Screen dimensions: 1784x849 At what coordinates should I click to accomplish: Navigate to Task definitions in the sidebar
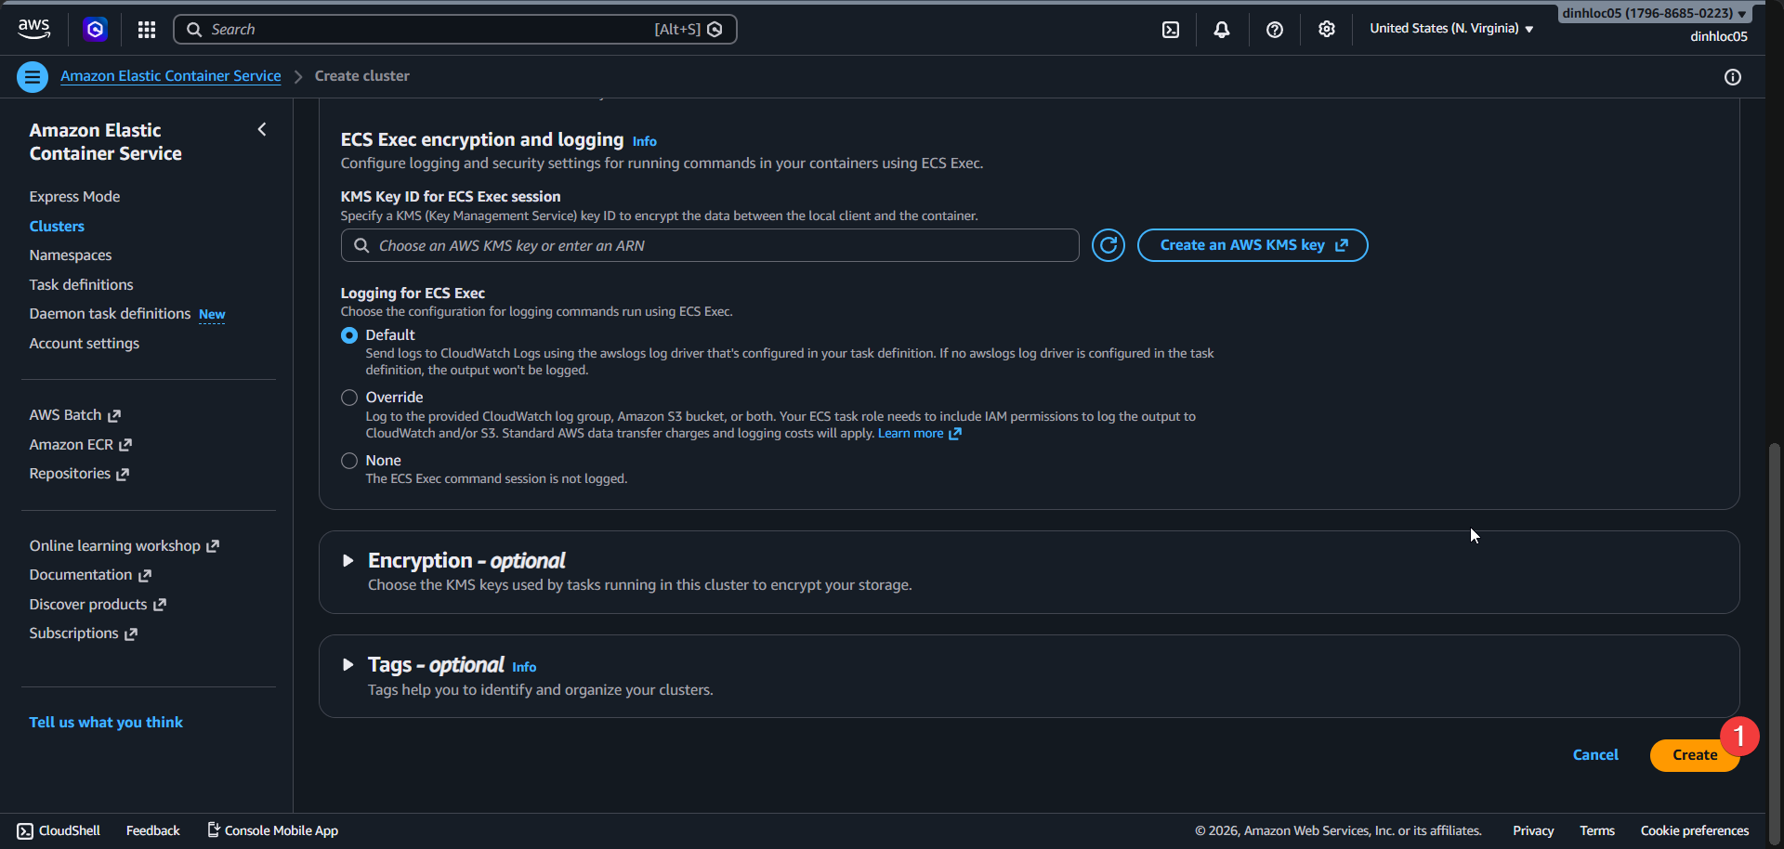[x=81, y=284]
